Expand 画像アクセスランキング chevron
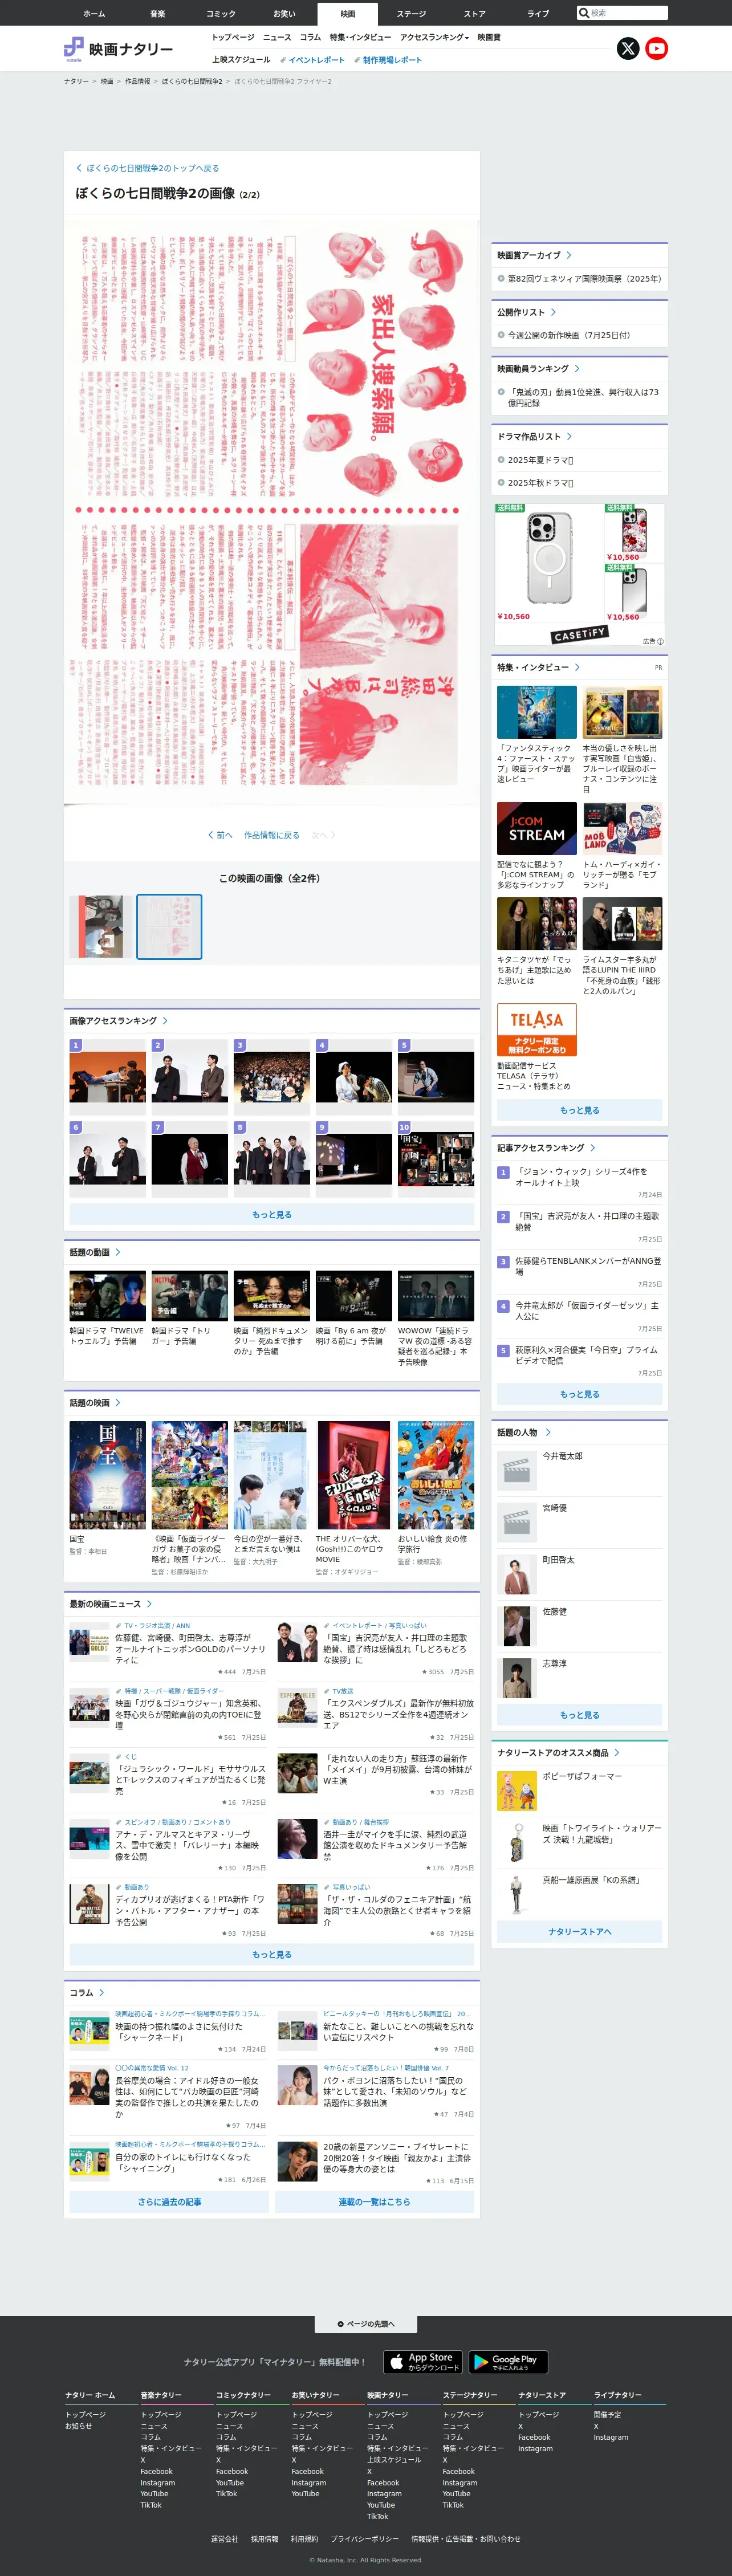This screenshot has width=732, height=2576. tap(165, 1021)
